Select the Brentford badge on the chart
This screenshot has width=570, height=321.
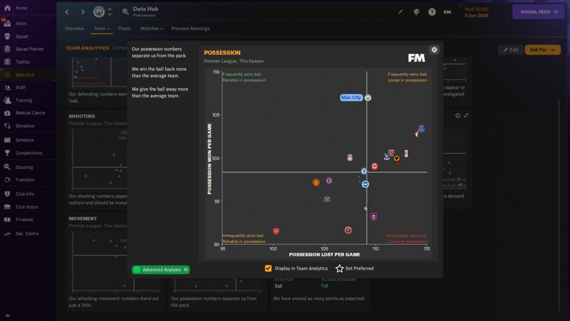click(375, 166)
